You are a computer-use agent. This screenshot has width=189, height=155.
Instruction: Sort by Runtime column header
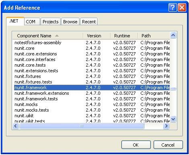(124, 36)
